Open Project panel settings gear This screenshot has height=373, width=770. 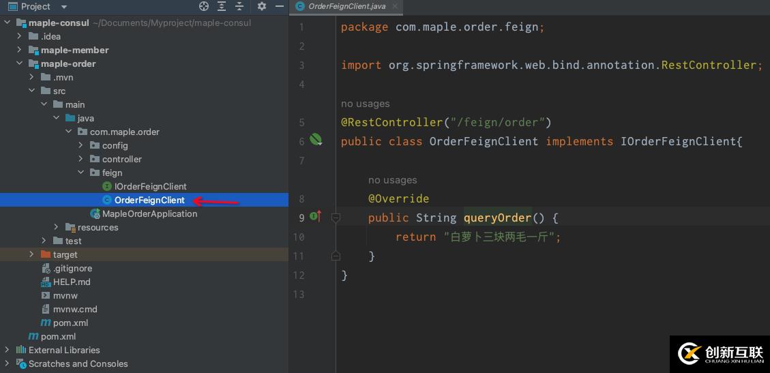coord(262,6)
